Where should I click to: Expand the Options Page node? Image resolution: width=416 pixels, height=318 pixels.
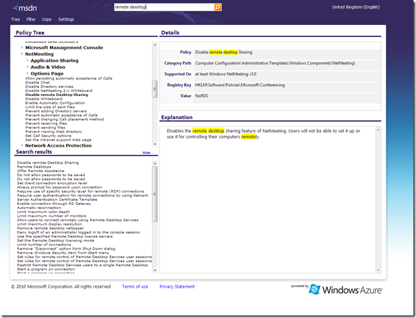[28, 74]
